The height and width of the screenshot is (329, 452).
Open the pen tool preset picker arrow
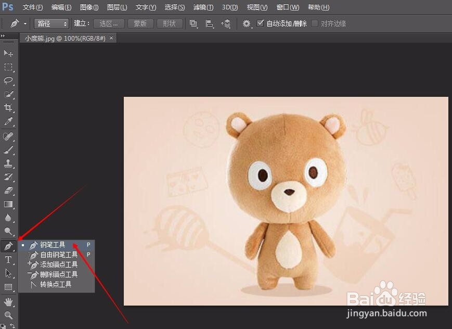(25, 24)
